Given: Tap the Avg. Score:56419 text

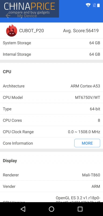Looking at the screenshot, I should 81,31.
